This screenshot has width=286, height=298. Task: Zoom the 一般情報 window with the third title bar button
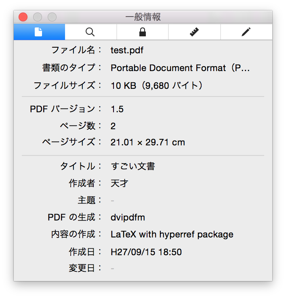(x=52, y=17)
